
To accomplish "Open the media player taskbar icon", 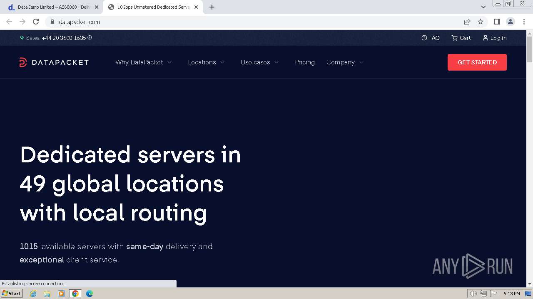I will 61,294.
